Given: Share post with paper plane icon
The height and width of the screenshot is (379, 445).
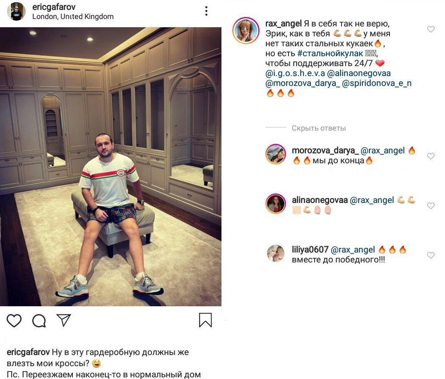Looking at the screenshot, I should tap(64, 320).
